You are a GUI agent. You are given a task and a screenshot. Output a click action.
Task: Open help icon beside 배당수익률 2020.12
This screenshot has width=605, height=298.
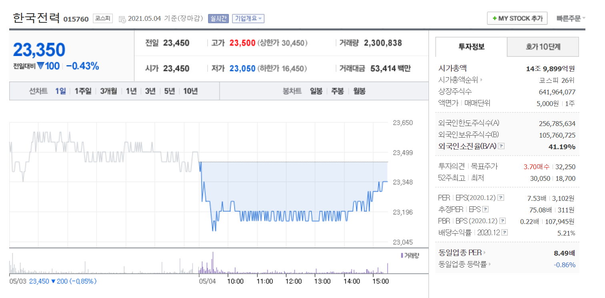pyautogui.click(x=505, y=232)
